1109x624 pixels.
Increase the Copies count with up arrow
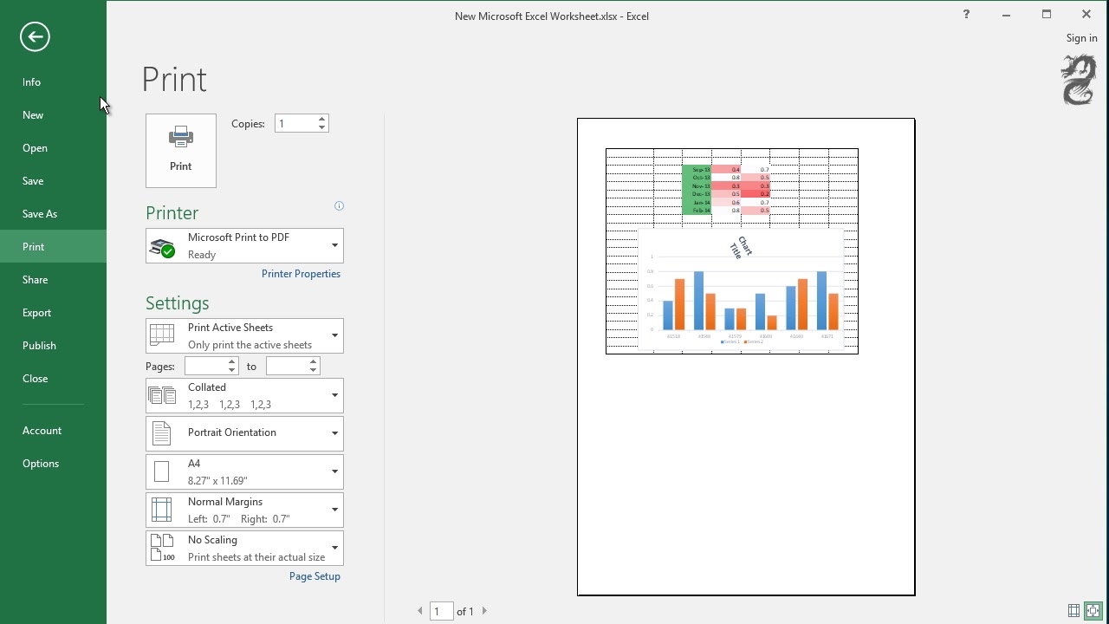coord(322,119)
